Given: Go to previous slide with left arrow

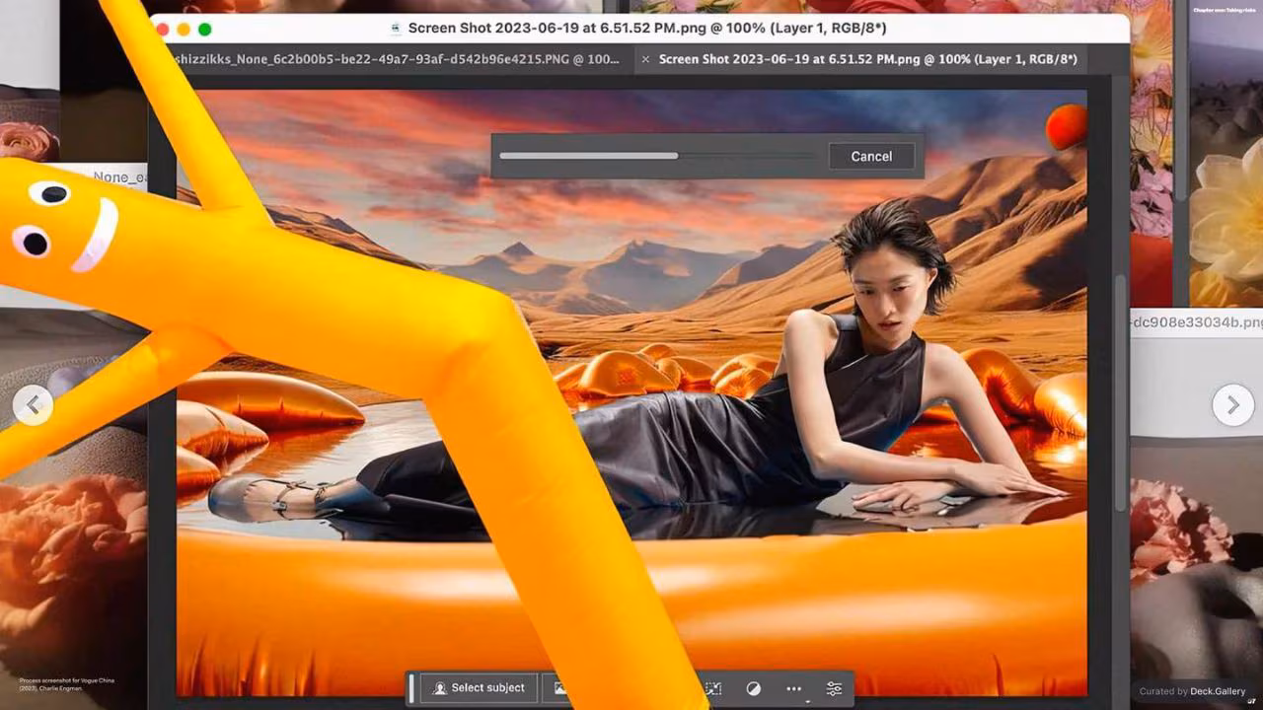Looking at the screenshot, I should coord(33,404).
